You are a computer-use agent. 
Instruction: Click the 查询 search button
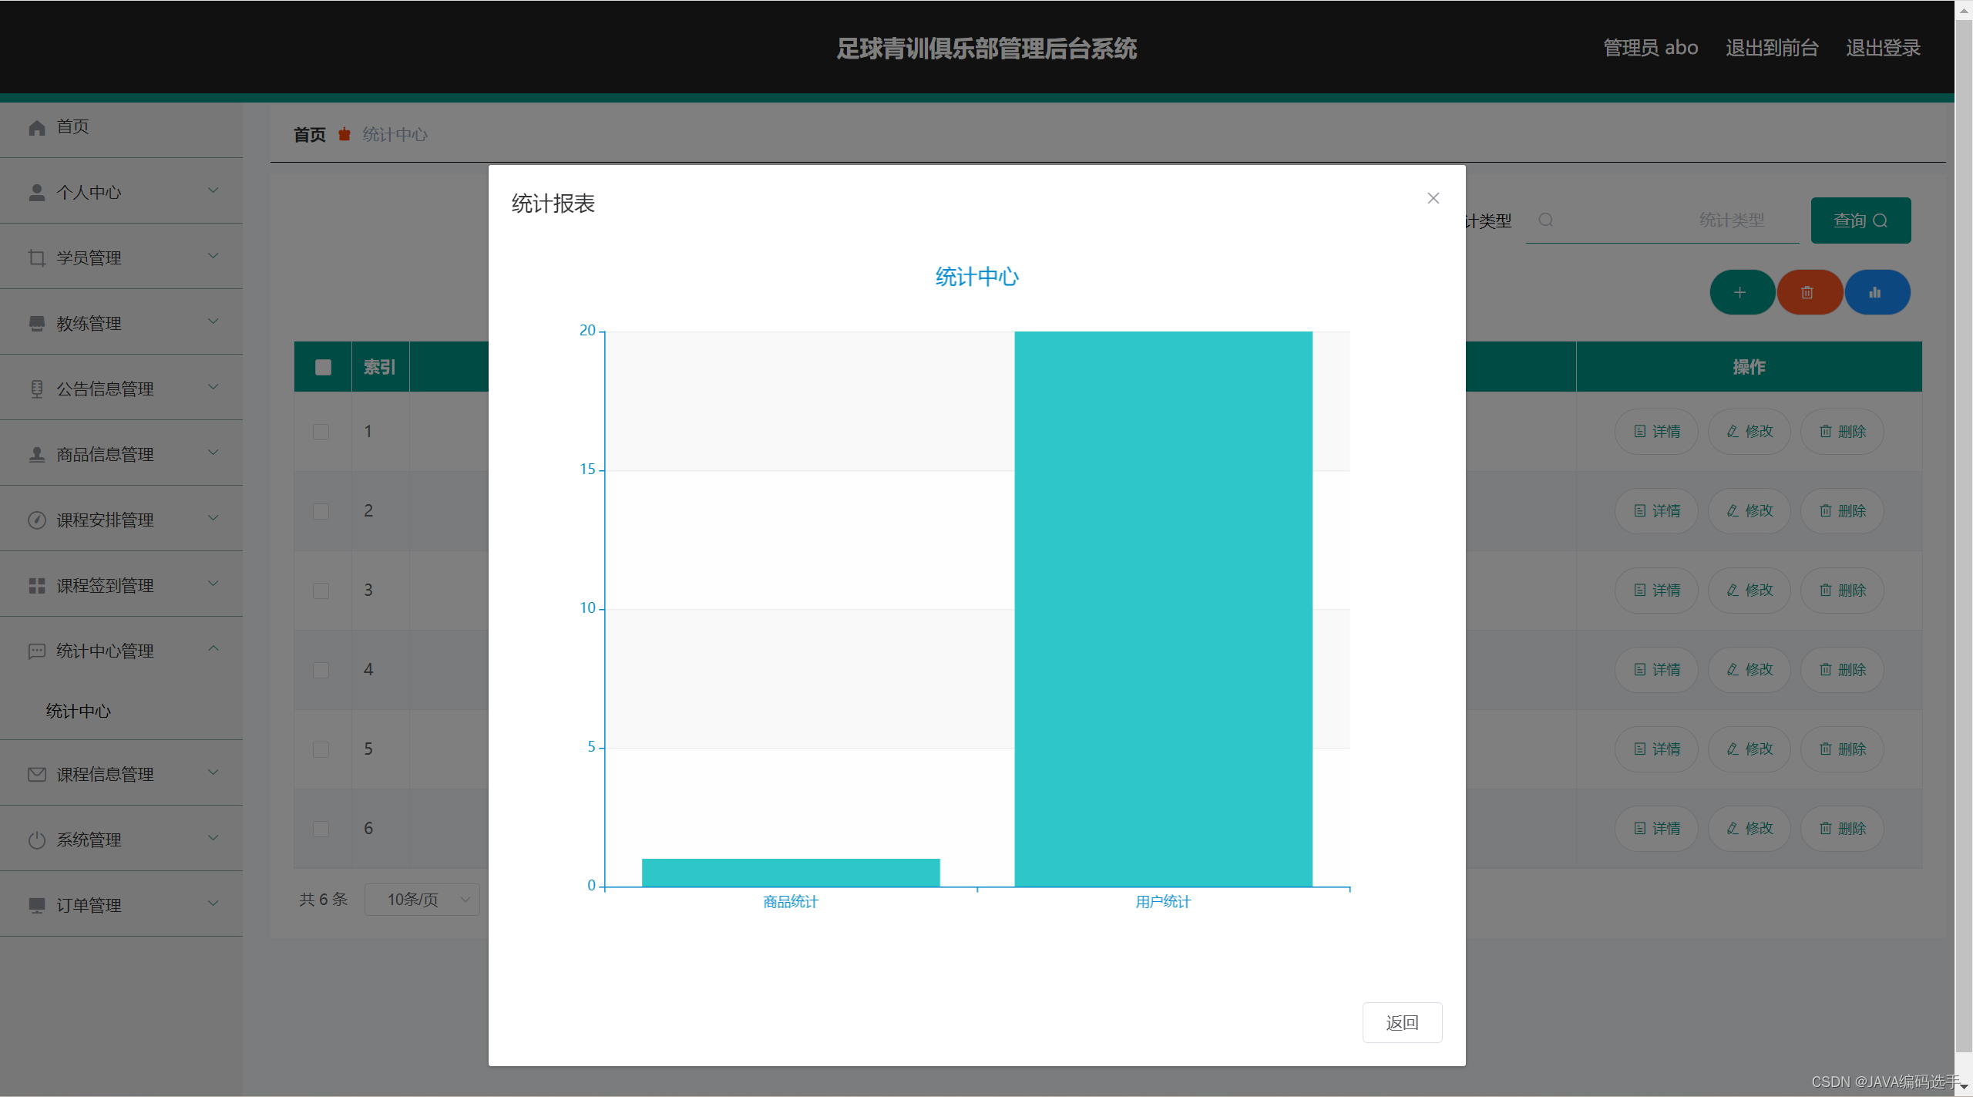(x=1860, y=220)
